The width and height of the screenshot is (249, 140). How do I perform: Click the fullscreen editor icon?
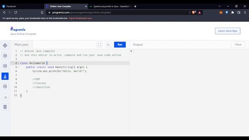click(100, 45)
